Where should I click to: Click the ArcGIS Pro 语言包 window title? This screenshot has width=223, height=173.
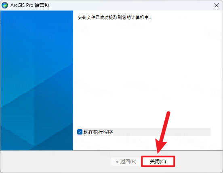[x=30, y=5]
